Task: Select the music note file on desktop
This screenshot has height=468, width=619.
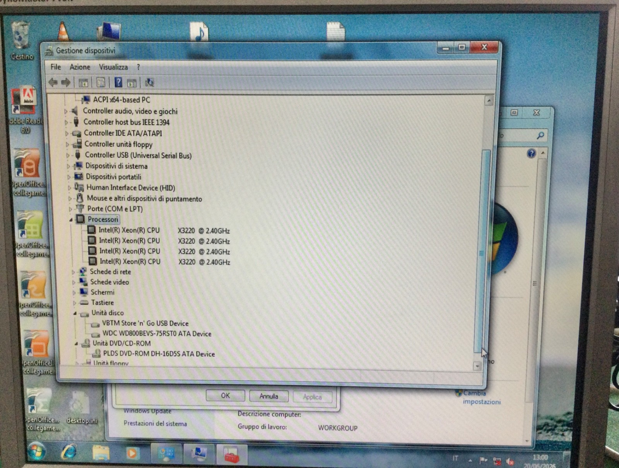Action: click(x=199, y=31)
